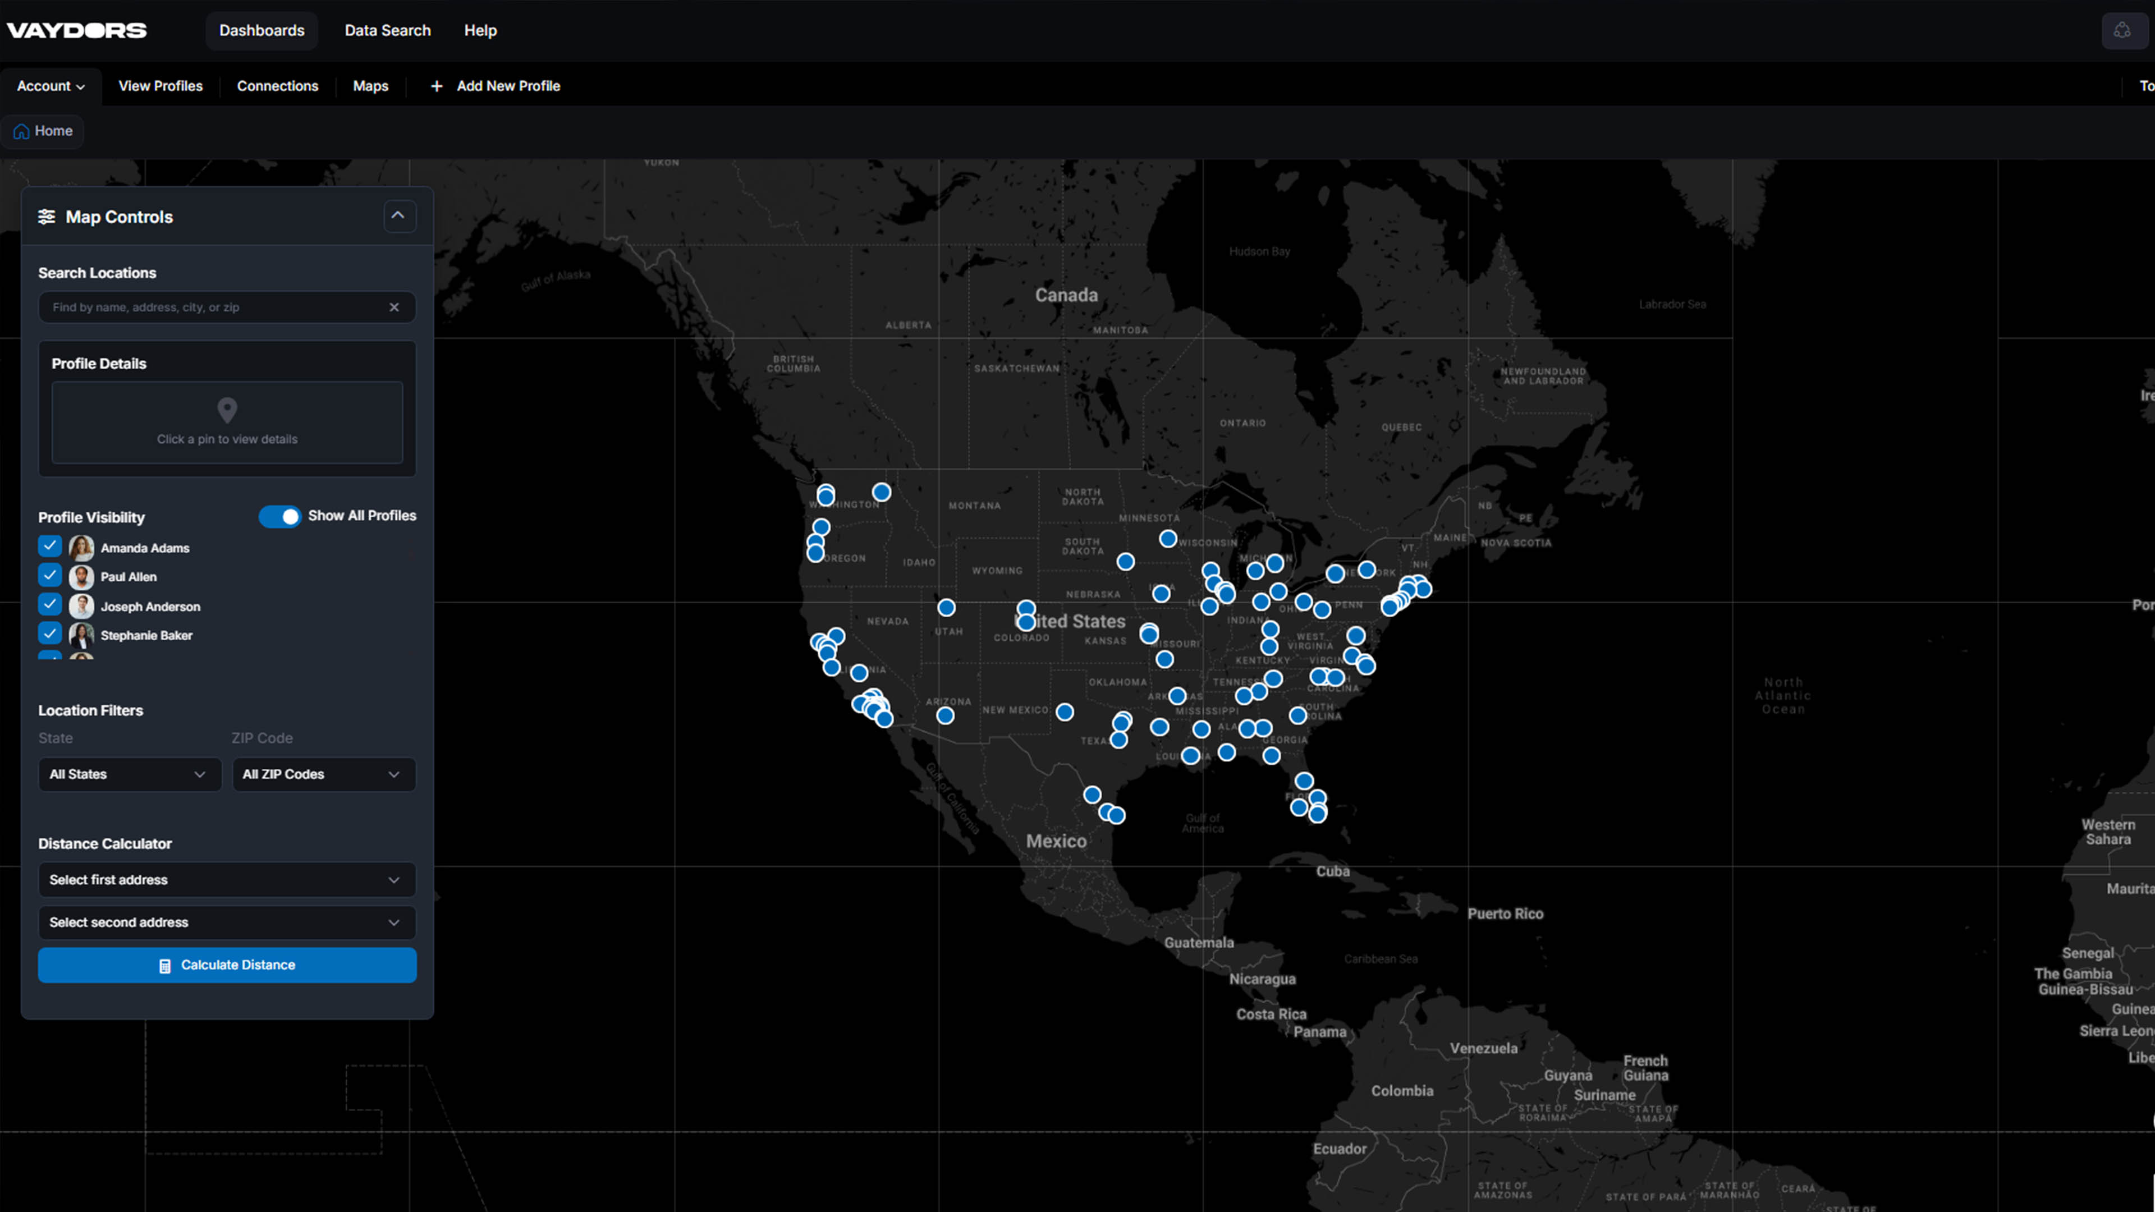Click the Cuba map label
2155x1212 pixels.
[1333, 871]
